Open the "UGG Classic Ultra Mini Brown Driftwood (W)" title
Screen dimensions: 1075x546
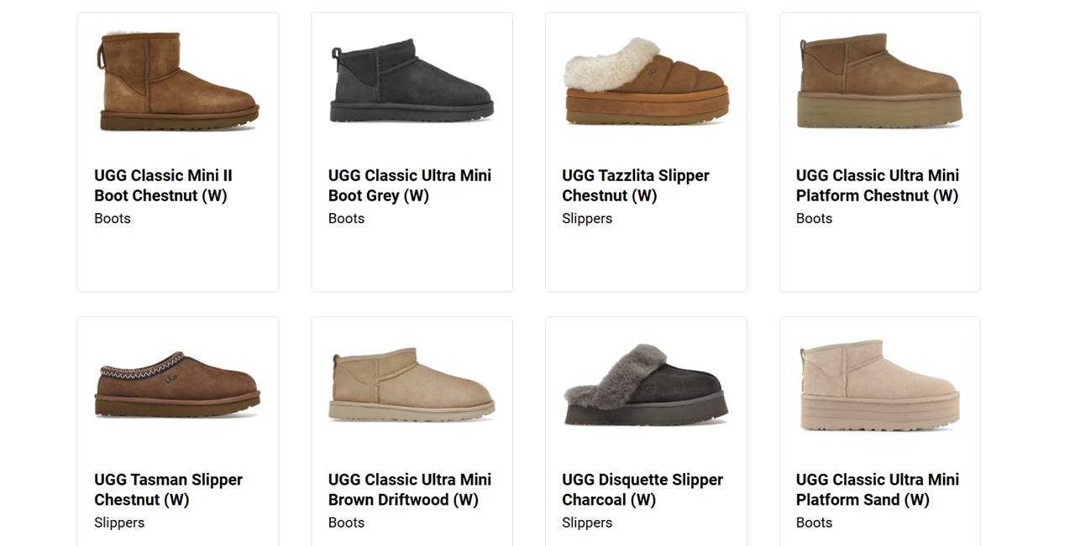coord(410,490)
